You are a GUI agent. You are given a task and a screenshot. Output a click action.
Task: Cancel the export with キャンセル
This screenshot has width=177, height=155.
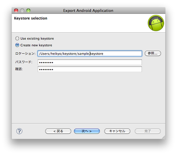coord(117,131)
